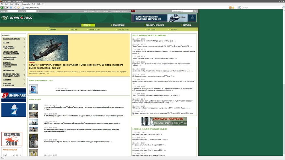Click ДОБАВИТЬ В ИЗБРАННОЕ link

tap(120, 11)
